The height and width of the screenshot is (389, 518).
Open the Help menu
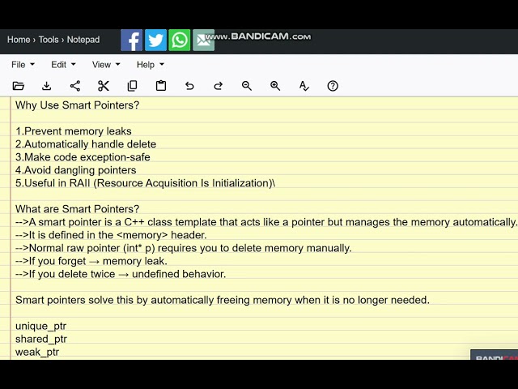(x=151, y=65)
